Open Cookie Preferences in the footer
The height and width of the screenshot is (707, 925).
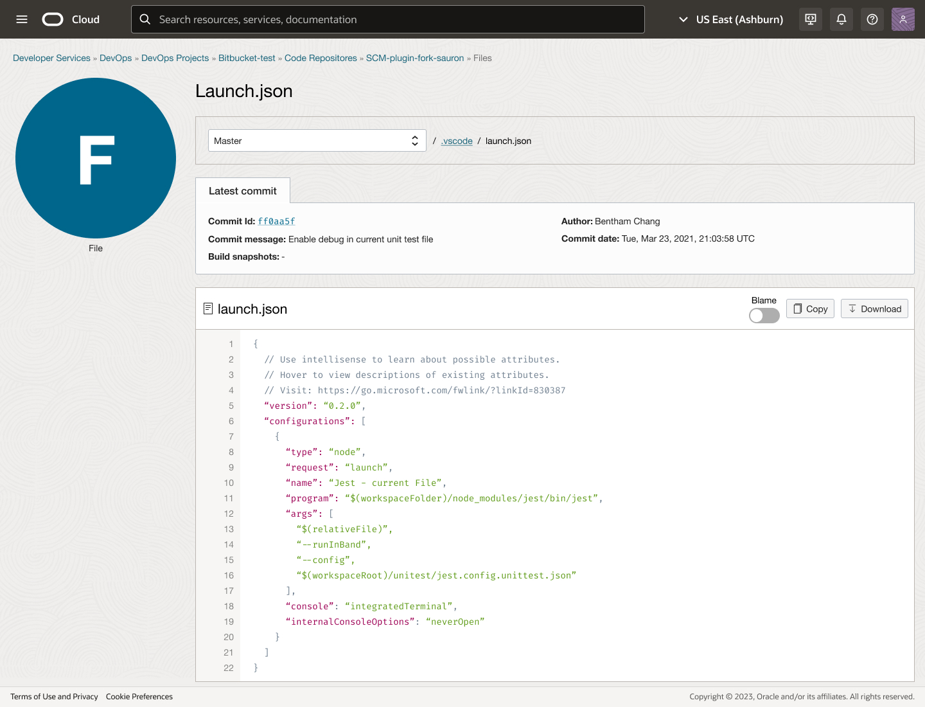coord(139,697)
